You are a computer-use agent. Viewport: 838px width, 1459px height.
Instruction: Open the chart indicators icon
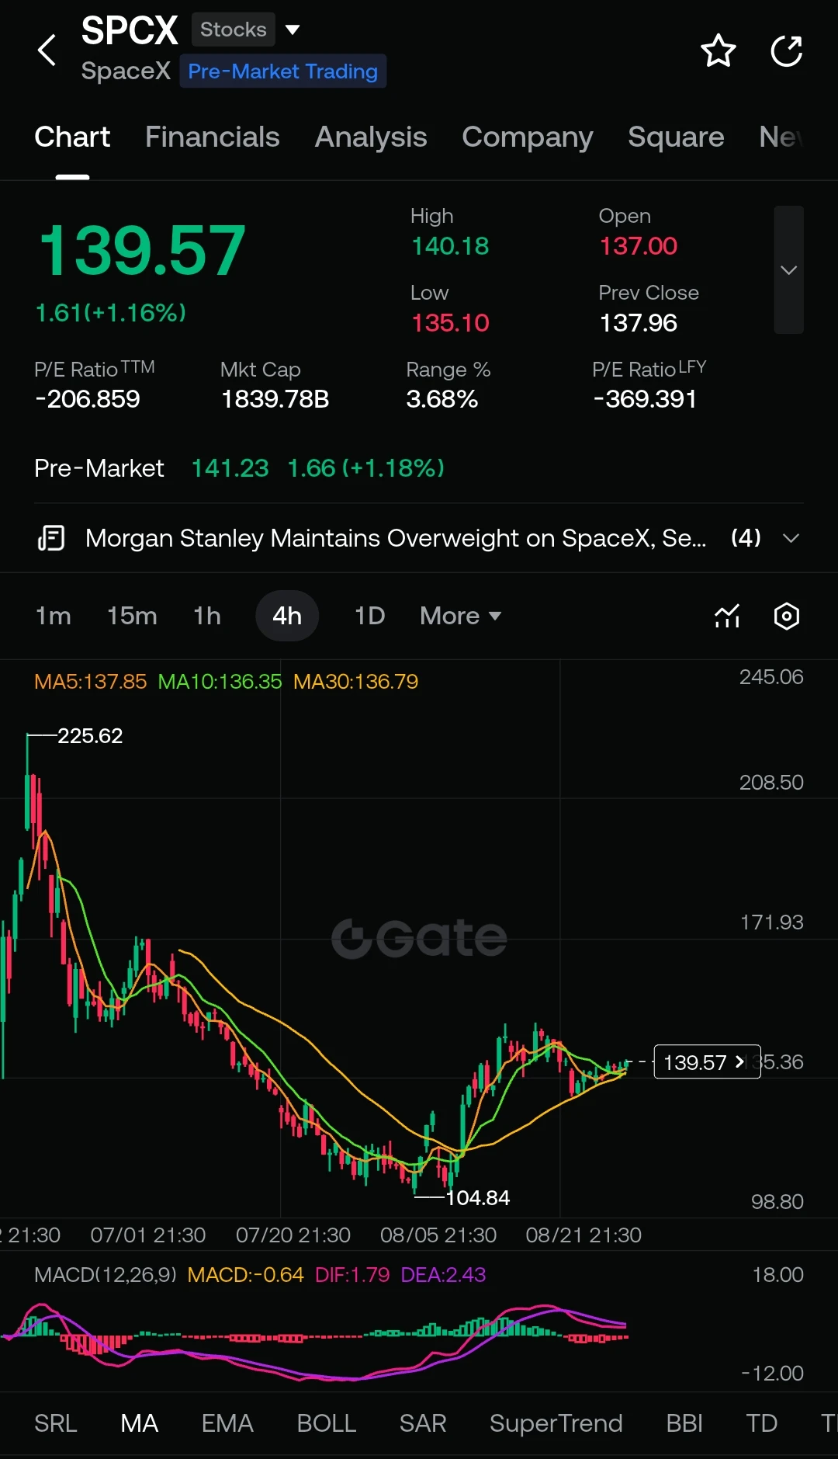727,616
